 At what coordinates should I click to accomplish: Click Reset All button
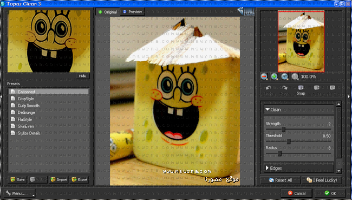click(281, 180)
